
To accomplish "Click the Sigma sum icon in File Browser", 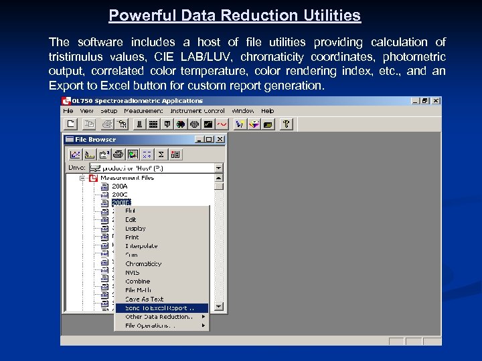I will [x=161, y=154].
